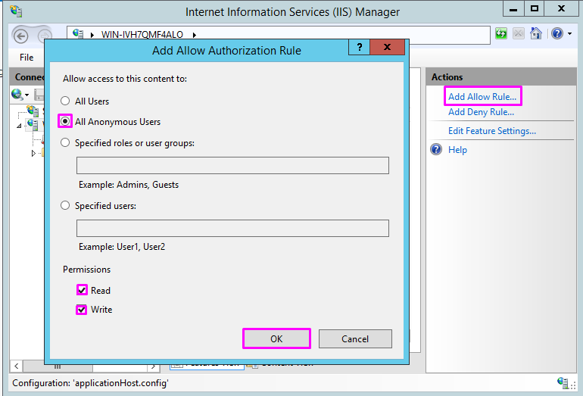Open the toolbar help icon
This screenshot has height=396, width=583.
pos(557,33)
